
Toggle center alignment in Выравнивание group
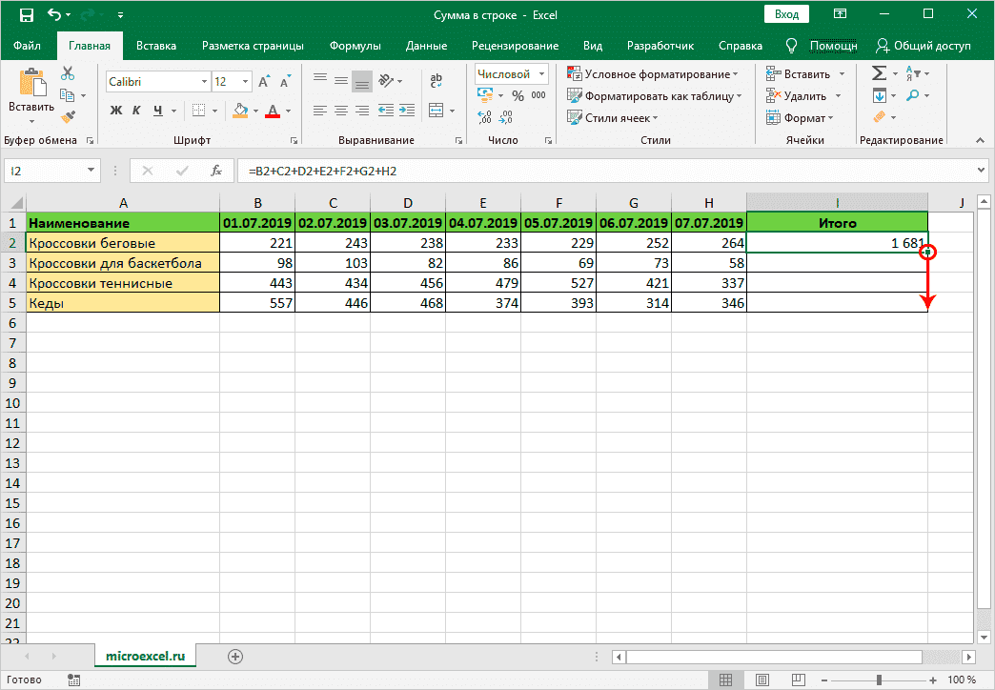tap(341, 111)
